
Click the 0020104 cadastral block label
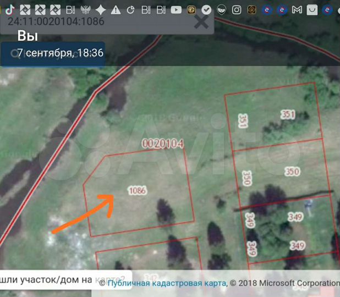162,144
